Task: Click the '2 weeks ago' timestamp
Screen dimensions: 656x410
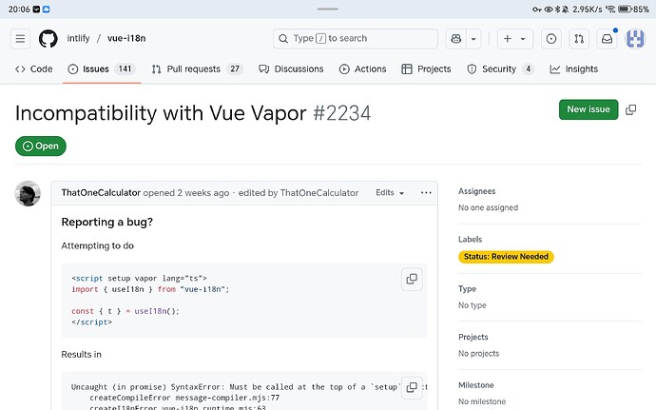Action: coord(203,193)
